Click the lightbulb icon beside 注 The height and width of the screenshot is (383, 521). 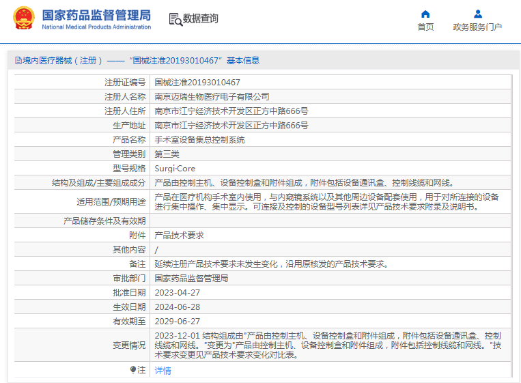click(133, 370)
